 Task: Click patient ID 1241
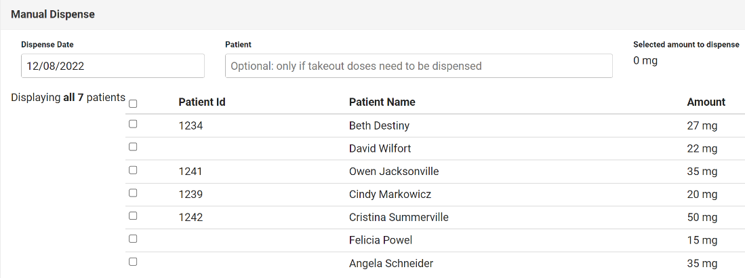[190, 172]
